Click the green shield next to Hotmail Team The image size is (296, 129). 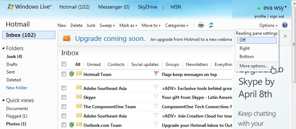(71, 74)
